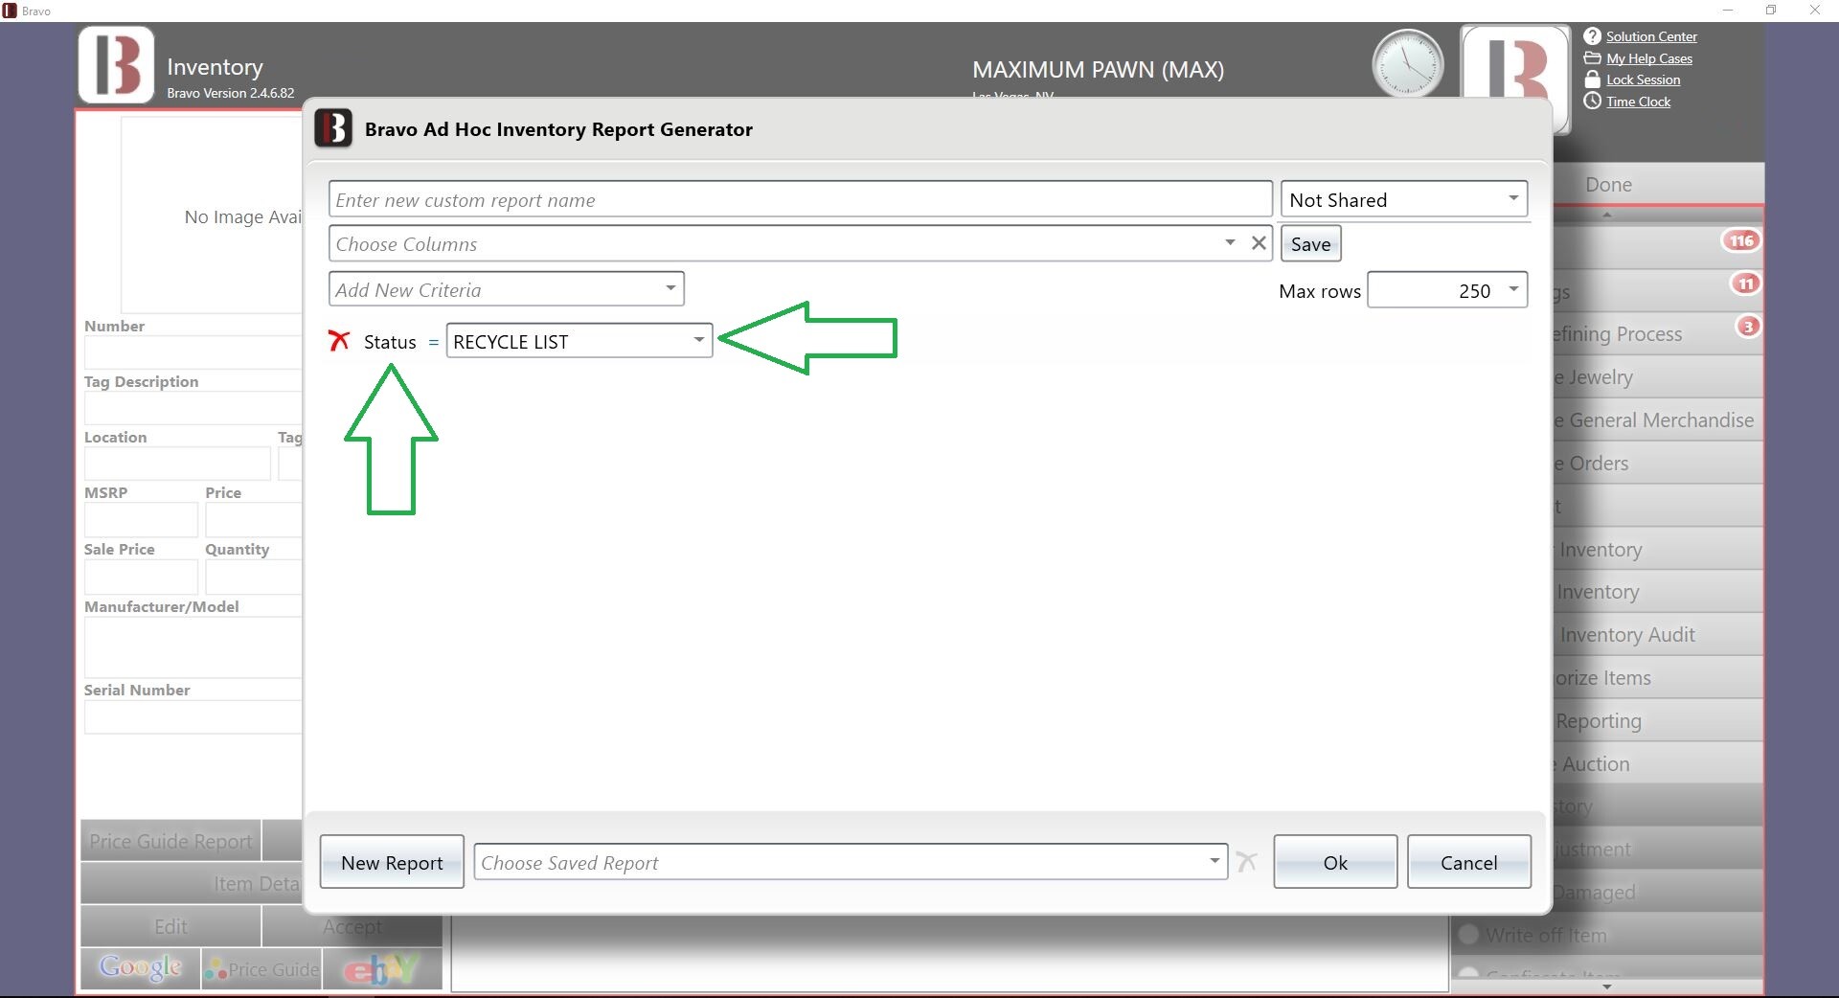
Task: Click the delete saved report icon
Action: pyautogui.click(x=1246, y=862)
